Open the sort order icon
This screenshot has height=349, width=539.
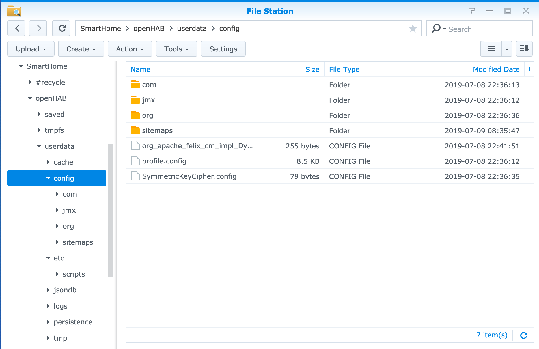click(524, 49)
